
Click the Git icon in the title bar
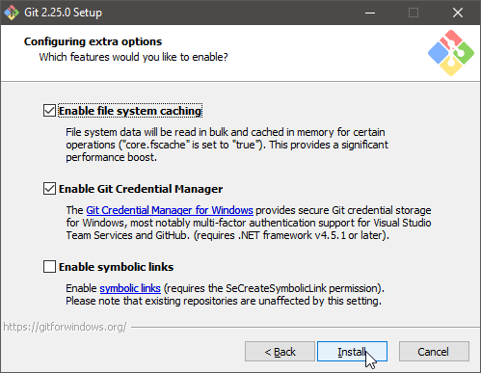tap(12, 13)
